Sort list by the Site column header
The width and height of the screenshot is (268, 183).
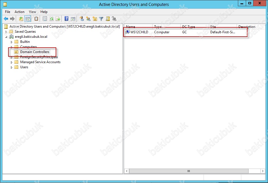click(x=223, y=27)
